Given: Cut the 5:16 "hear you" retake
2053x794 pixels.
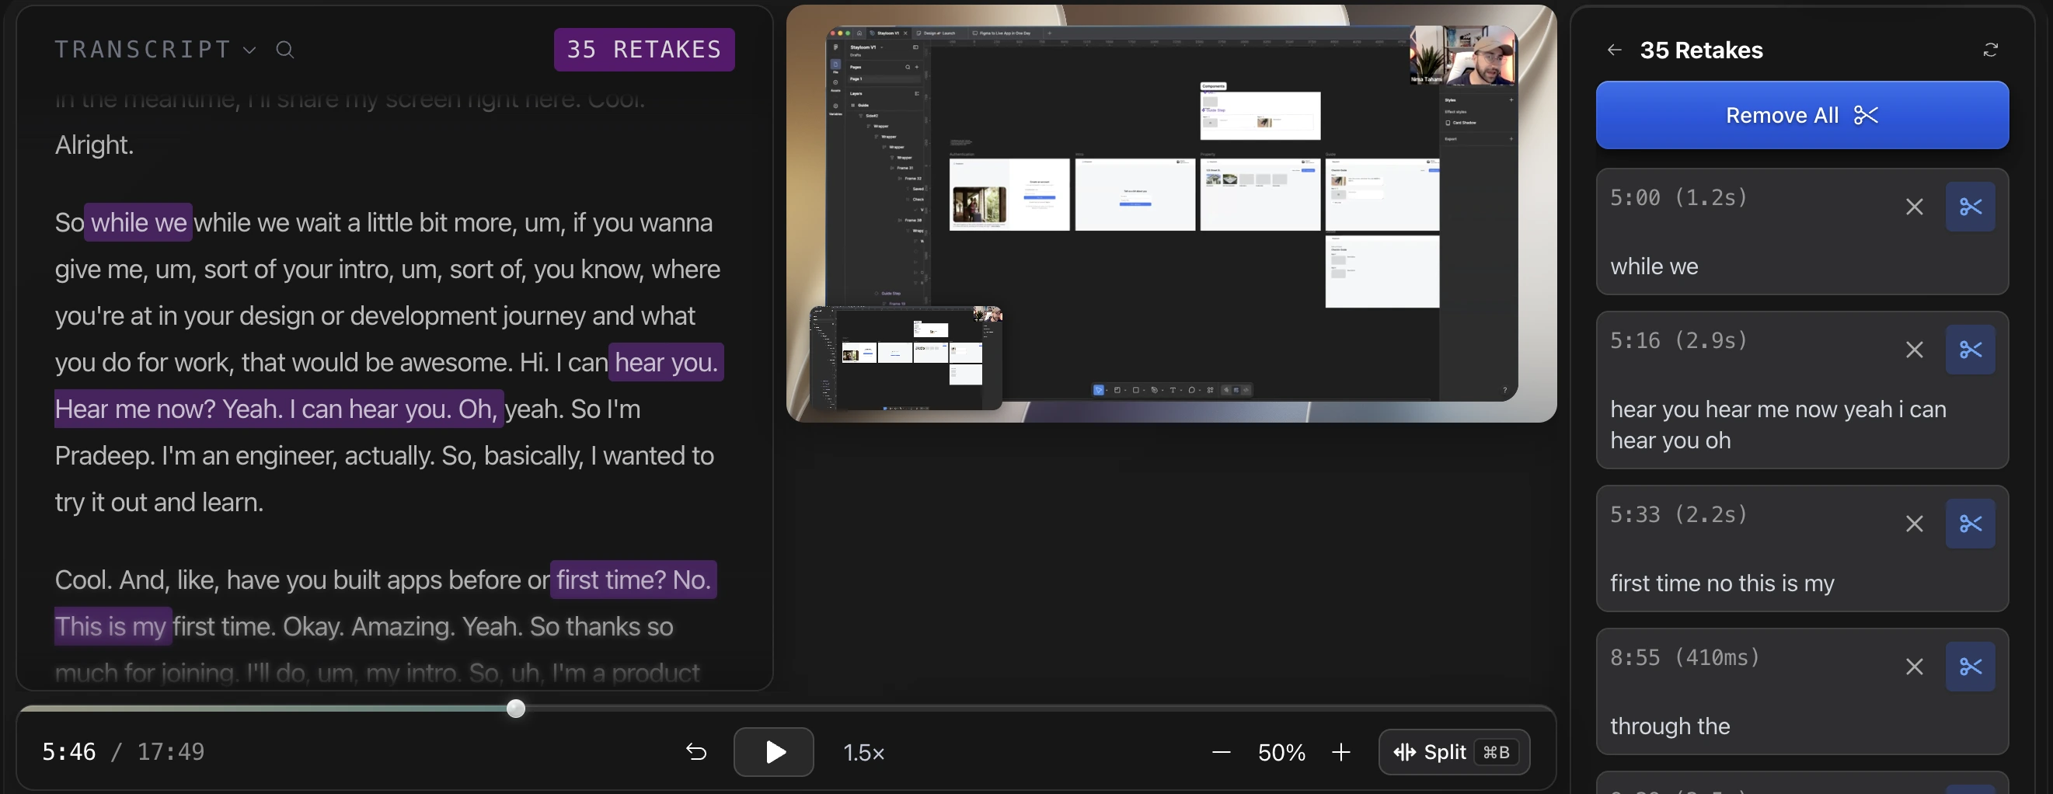Looking at the screenshot, I should (1970, 350).
